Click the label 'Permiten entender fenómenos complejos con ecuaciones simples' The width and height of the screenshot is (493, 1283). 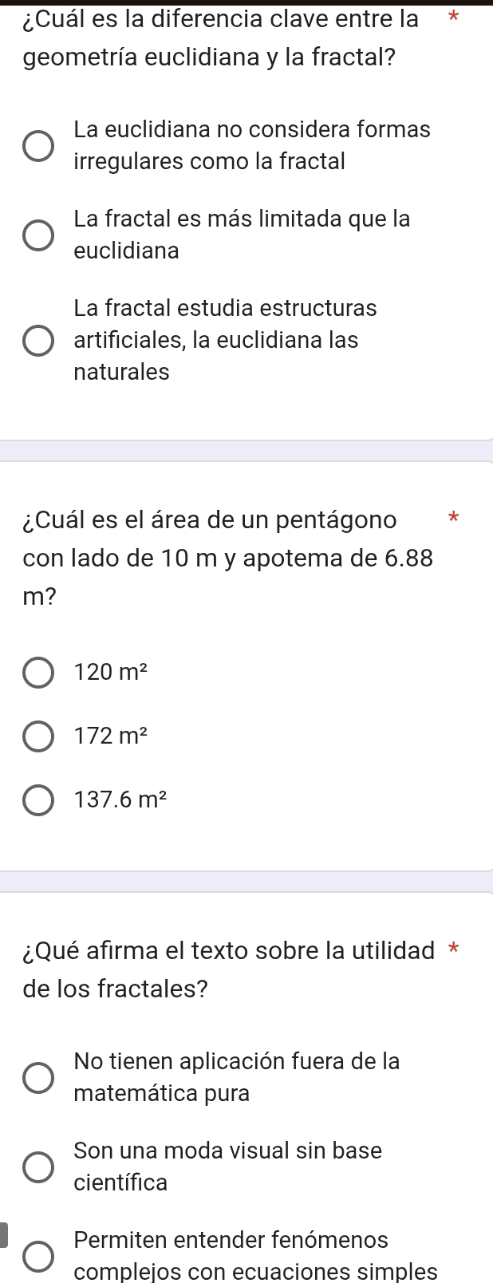tap(256, 1255)
